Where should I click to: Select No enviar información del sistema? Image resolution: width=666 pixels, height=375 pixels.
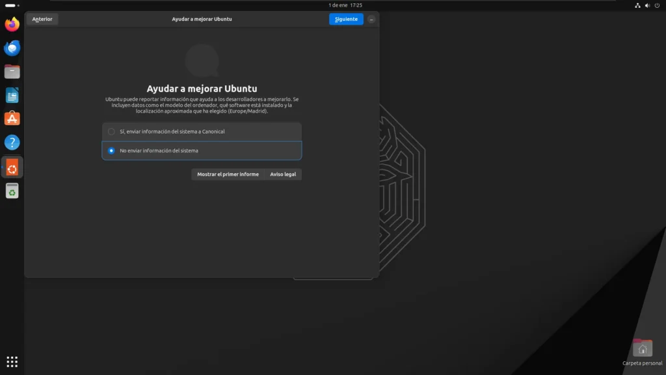point(202,150)
